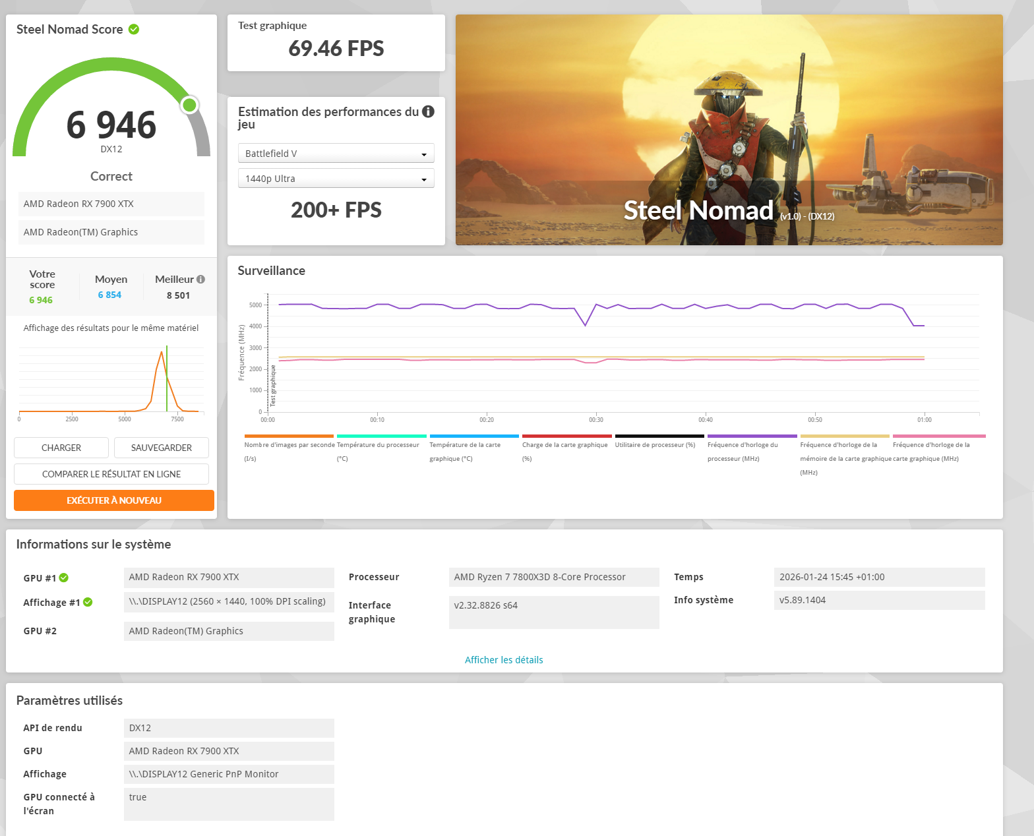The image size is (1034, 836).
Task: Select COMPARER LE RÉSULTAT EN LIGNE
Action: pyautogui.click(x=111, y=474)
